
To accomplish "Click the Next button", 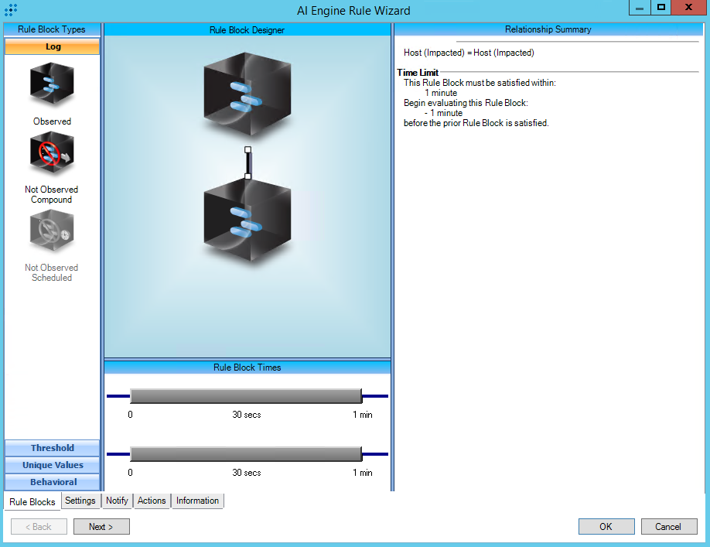I will tap(101, 527).
